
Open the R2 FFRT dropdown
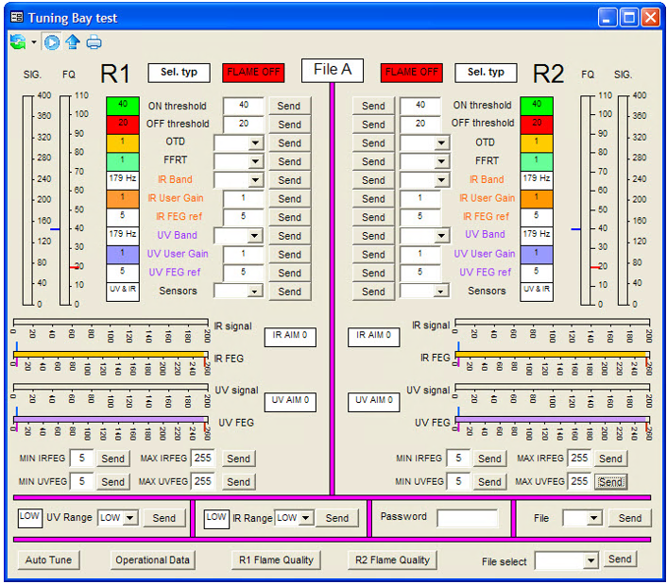[x=441, y=161]
